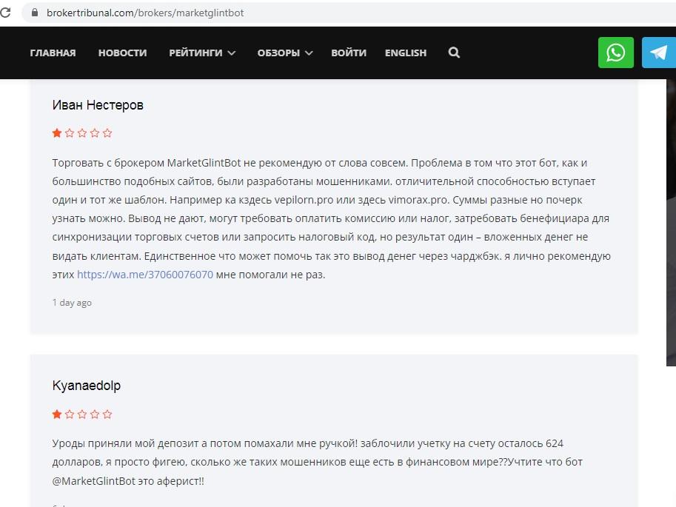Click the first star in Kyanaedolp's review

[x=57, y=414]
